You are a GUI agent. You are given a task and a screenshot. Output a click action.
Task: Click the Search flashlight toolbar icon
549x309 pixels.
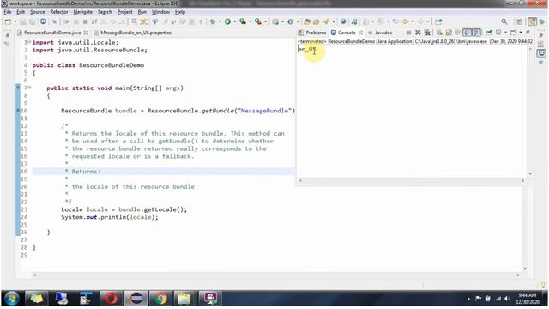tap(326, 21)
